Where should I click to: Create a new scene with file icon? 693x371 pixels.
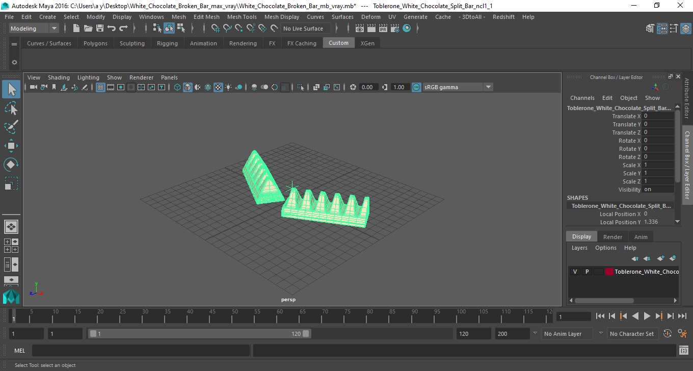coord(75,29)
